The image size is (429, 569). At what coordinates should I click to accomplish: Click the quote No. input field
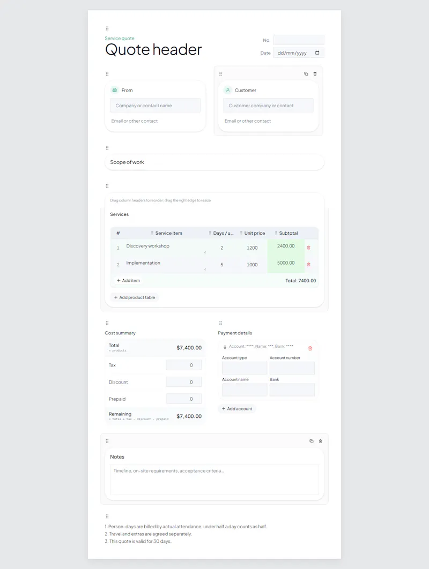point(299,40)
